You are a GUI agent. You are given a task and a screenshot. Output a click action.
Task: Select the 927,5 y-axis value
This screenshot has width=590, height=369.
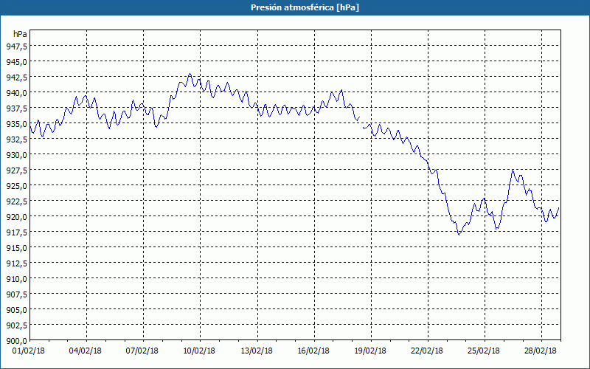click(x=16, y=170)
